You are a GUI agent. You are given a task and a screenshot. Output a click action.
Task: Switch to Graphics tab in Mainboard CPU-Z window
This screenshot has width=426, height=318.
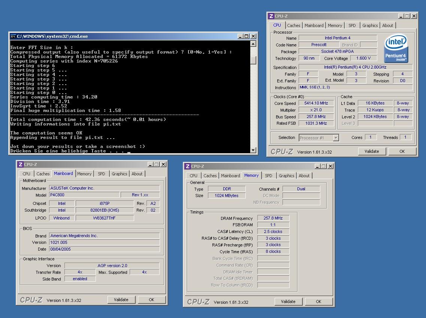click(119, 174)
